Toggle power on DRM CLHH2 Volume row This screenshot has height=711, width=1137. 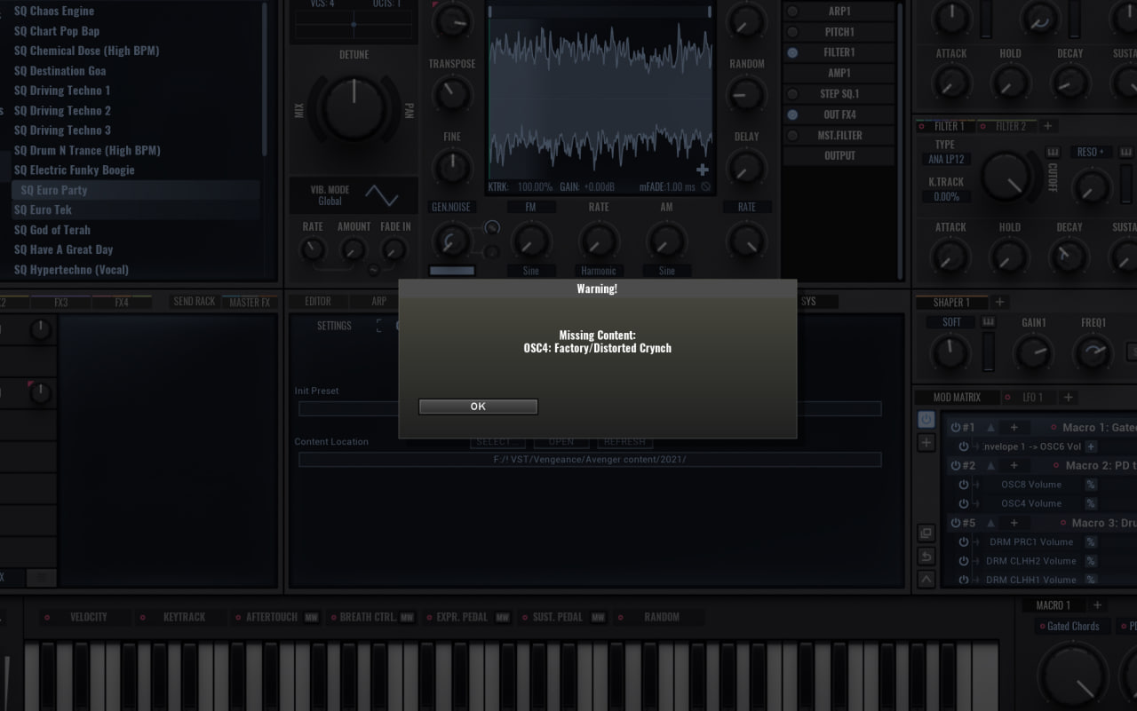tap(964, 561)
